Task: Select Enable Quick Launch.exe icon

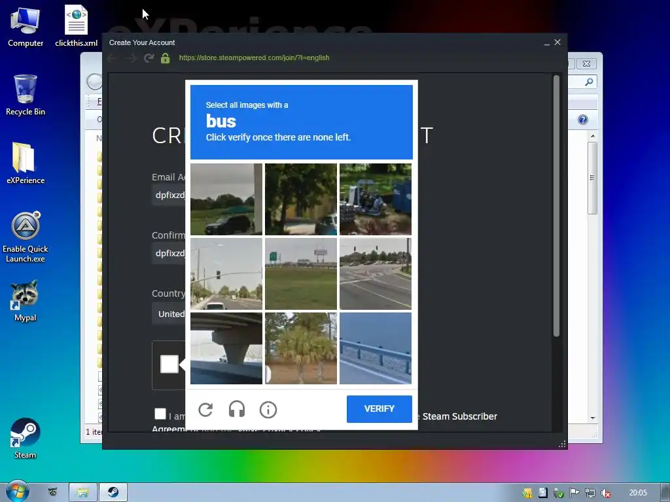Action: (26, 237)
